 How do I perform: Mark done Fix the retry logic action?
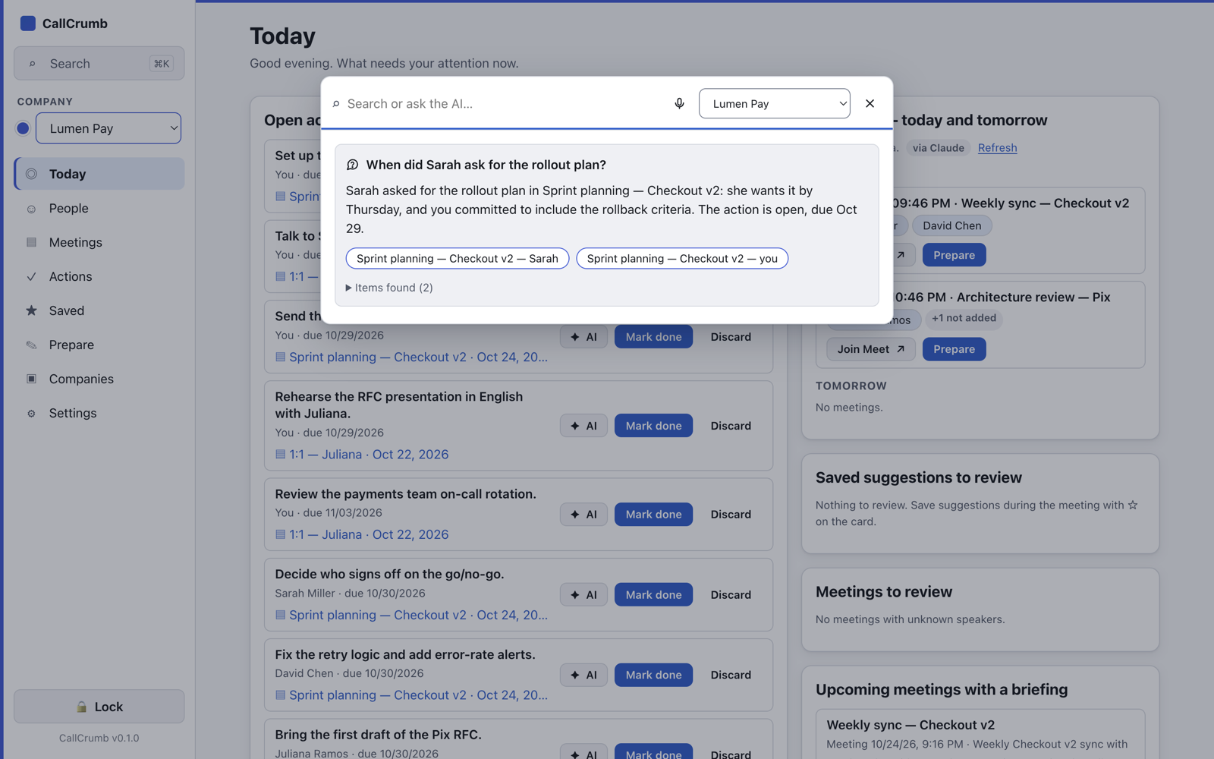[653, 675]
